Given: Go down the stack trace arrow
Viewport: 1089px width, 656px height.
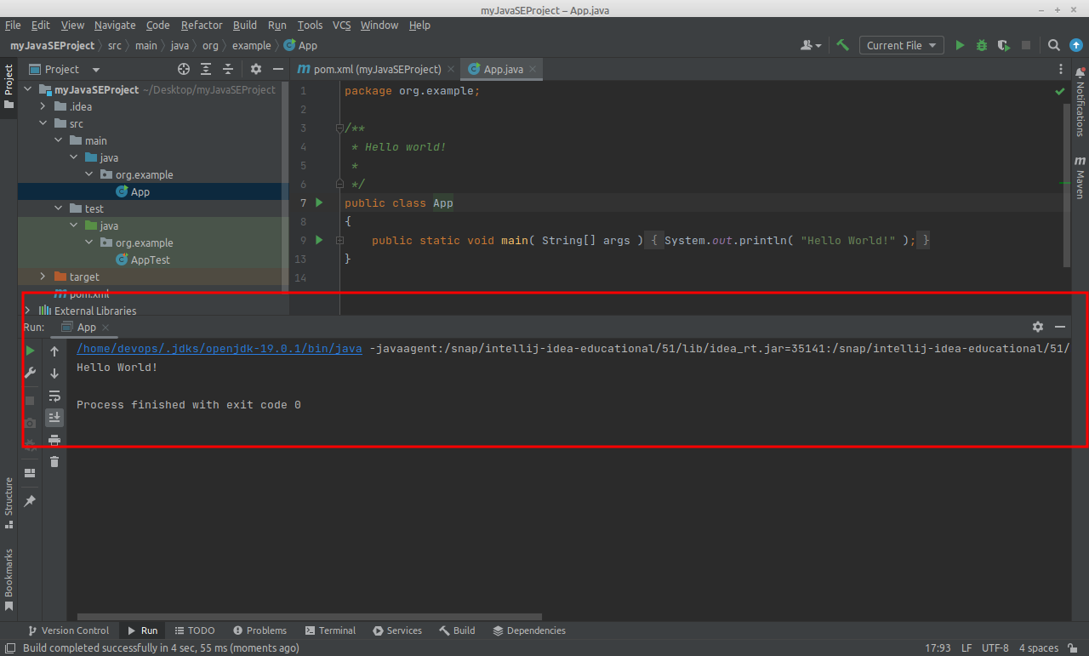Looking at the screenshot, I should click(x=54, y=373).
